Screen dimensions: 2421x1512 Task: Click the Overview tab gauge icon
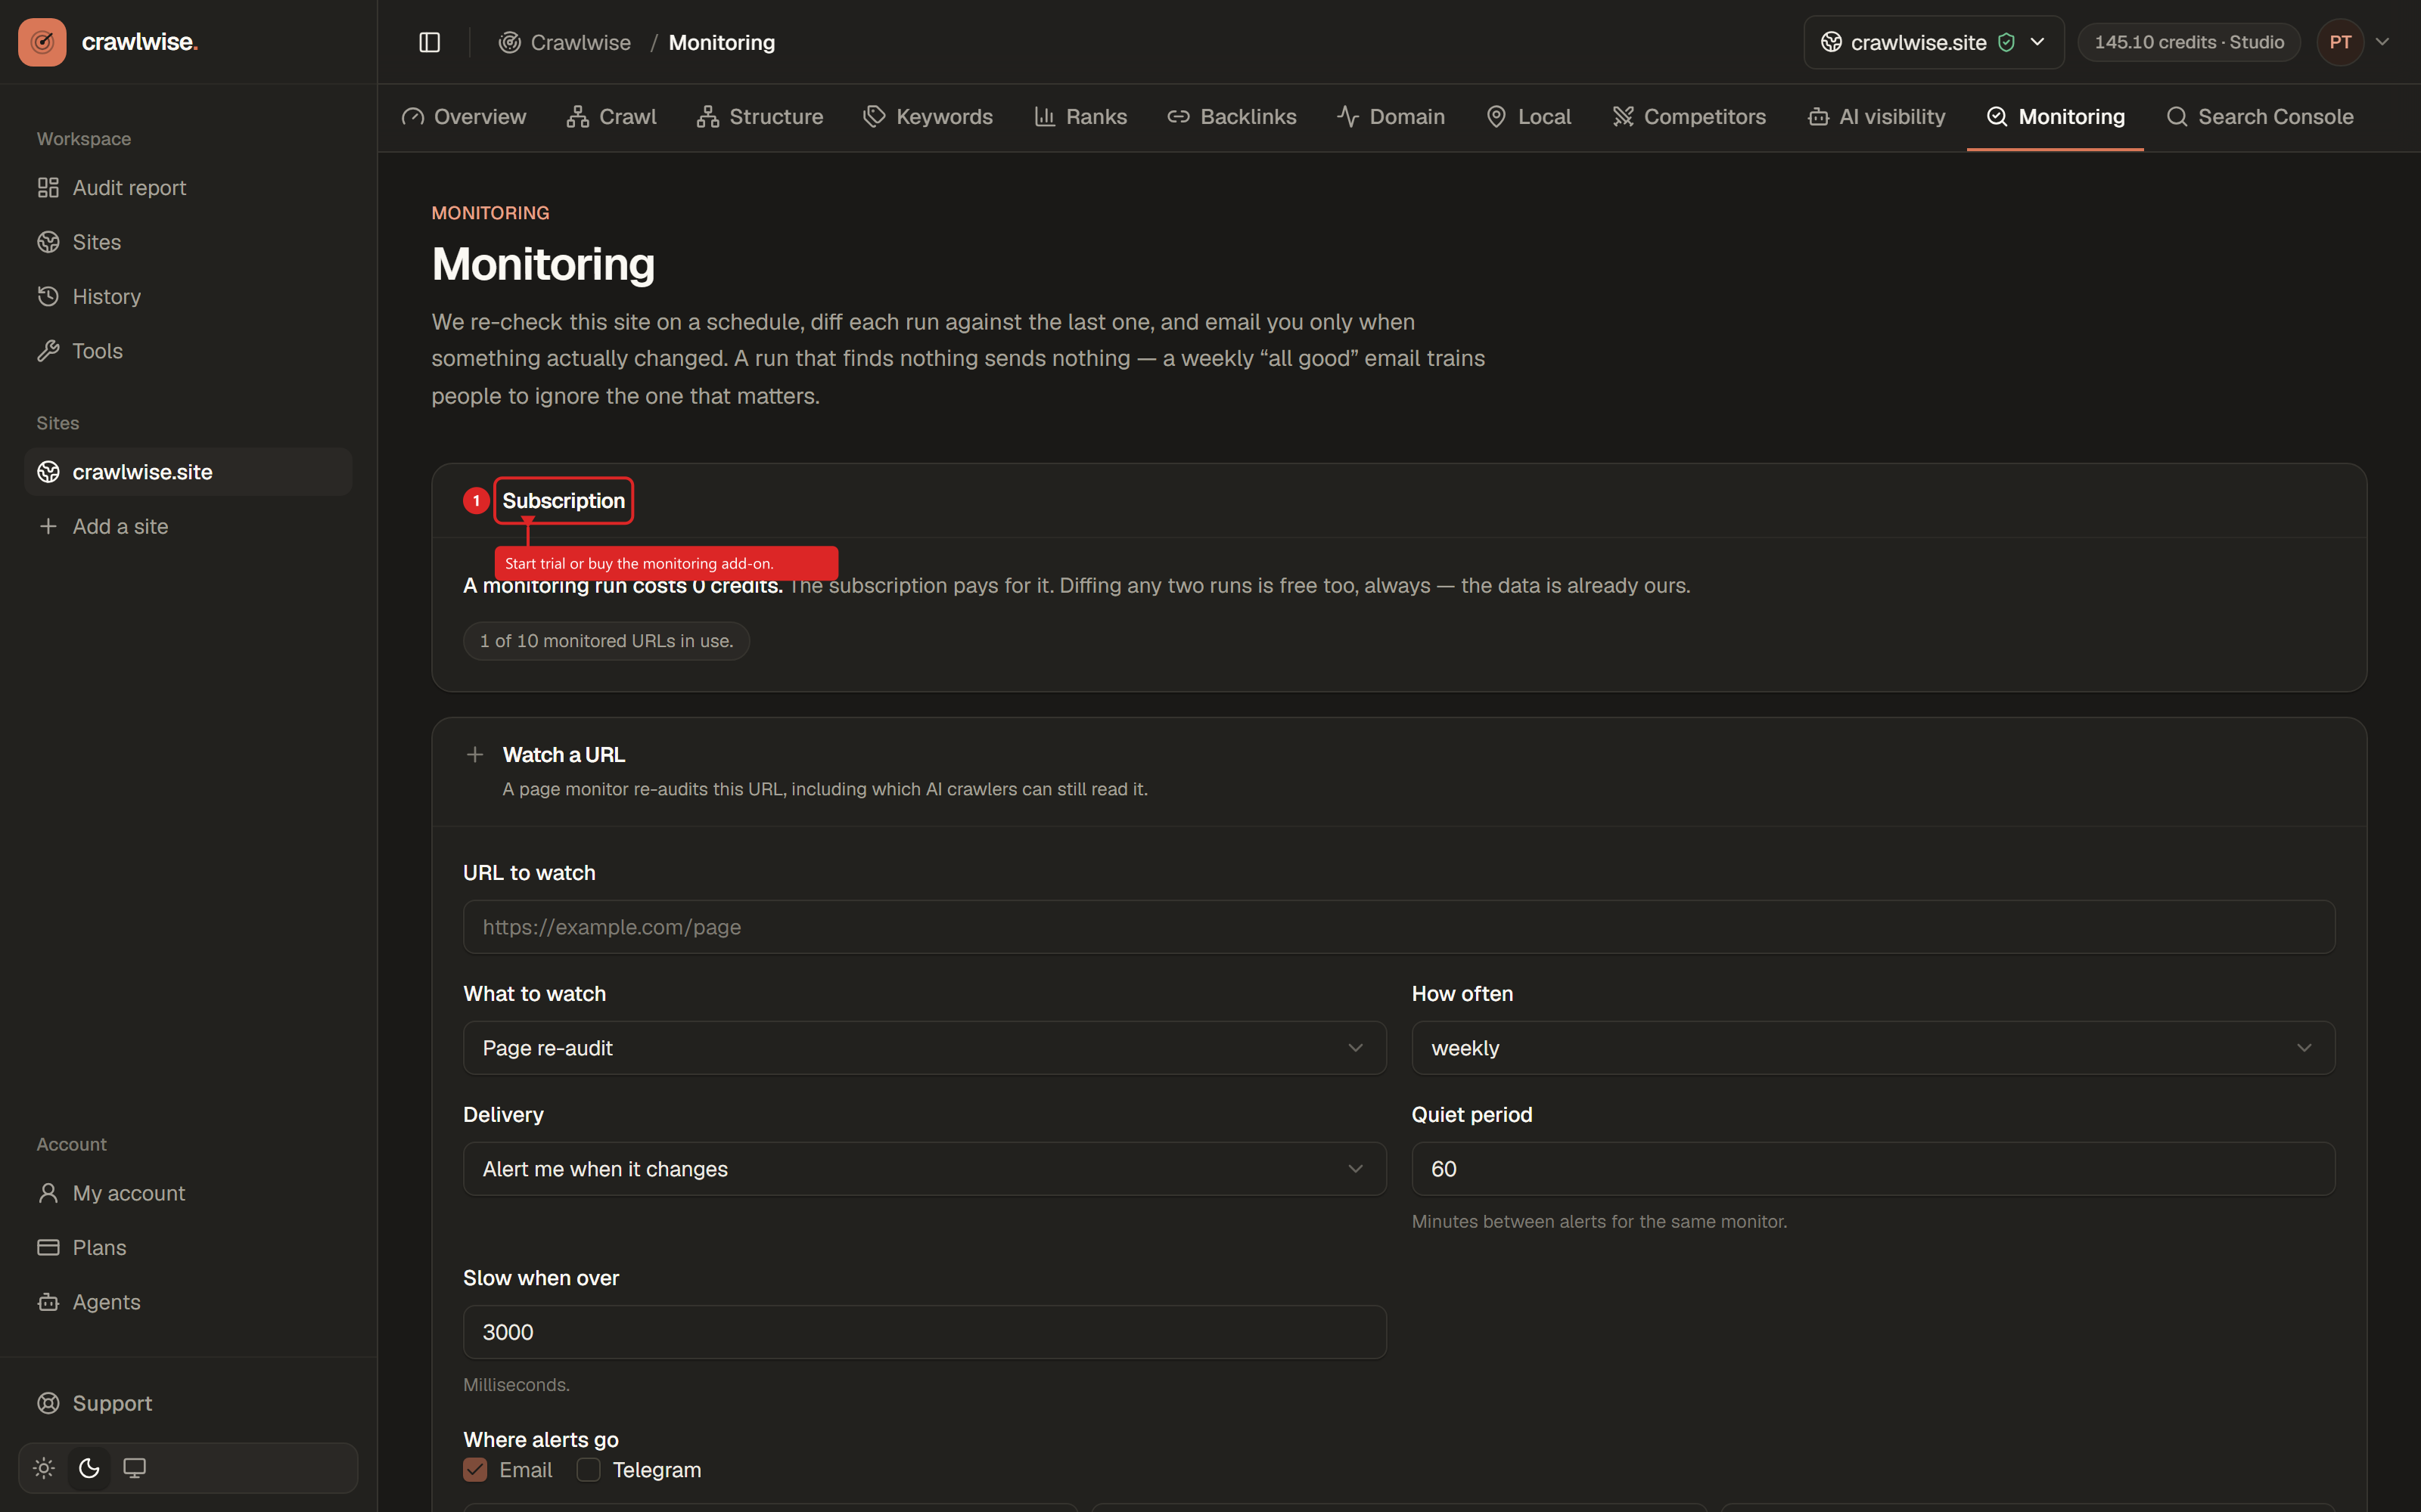[413, 117]
